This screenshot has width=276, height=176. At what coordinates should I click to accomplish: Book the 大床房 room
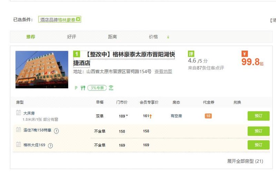point(258,116)
